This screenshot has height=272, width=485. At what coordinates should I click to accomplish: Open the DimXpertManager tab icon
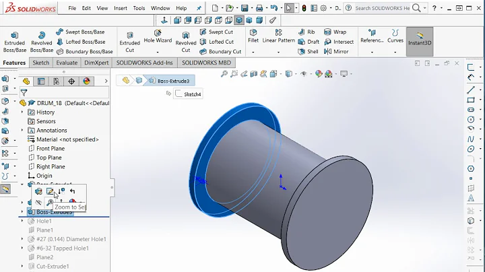[x=71, y=81]
